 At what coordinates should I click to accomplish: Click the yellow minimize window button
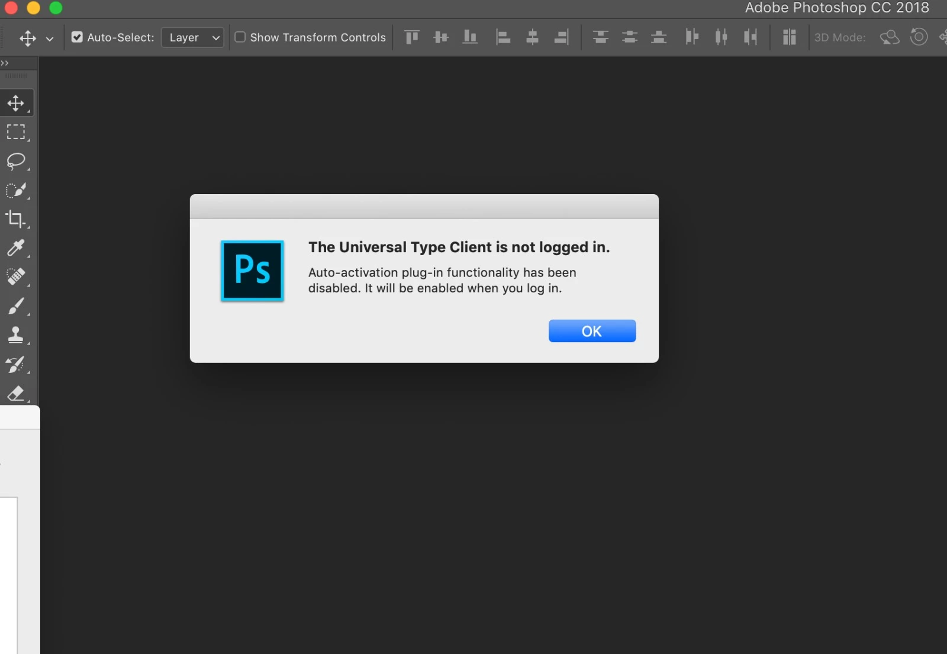pos(33,7)
